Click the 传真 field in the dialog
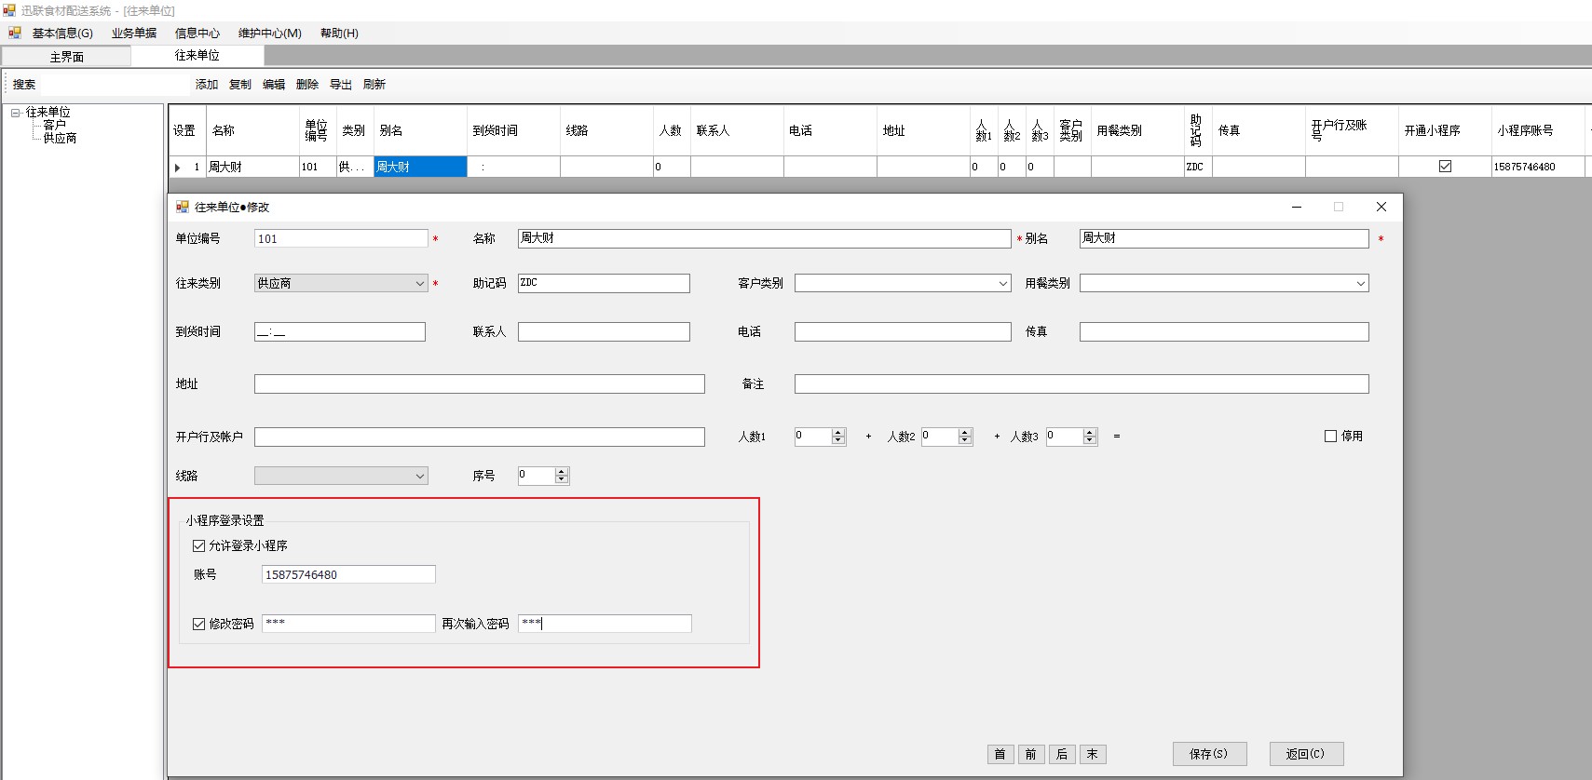Image resolution: width=1592 pixels, height=780 pixels. point(1224,331)
